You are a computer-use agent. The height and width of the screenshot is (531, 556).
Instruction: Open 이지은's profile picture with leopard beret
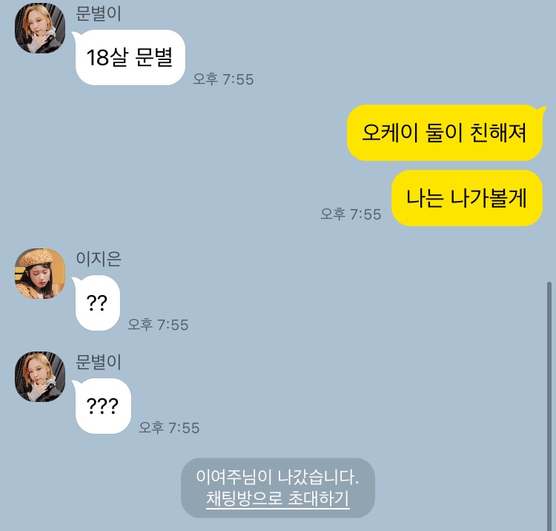pyautogui.click(x=40, y=274)
